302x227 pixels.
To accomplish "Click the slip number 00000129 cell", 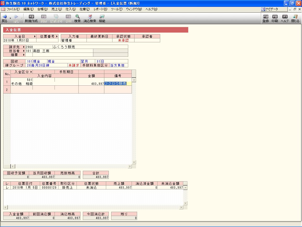I will [x=49, y=187].
